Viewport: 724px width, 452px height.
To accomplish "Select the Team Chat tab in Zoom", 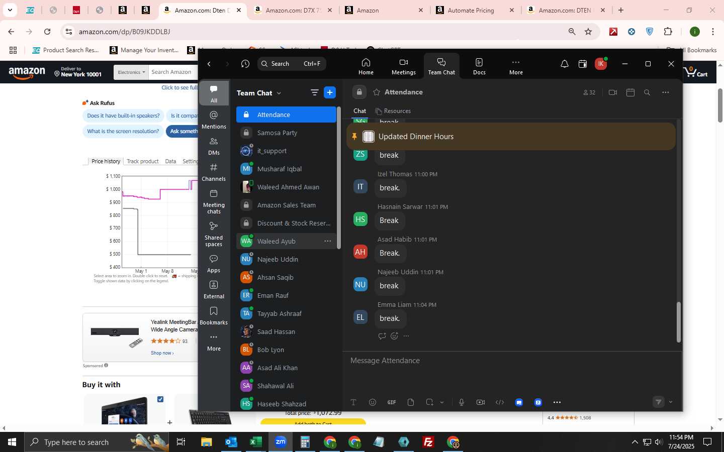I will point(441,66).
